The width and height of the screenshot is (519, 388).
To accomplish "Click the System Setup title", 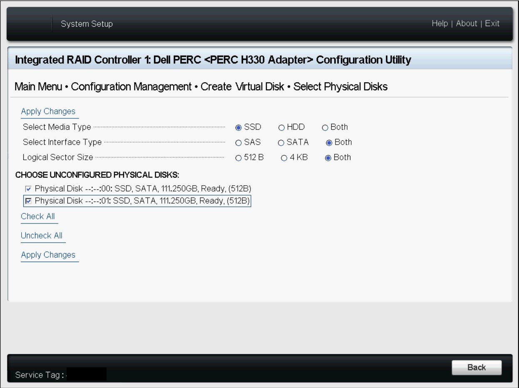I will (x=87, y=24).
